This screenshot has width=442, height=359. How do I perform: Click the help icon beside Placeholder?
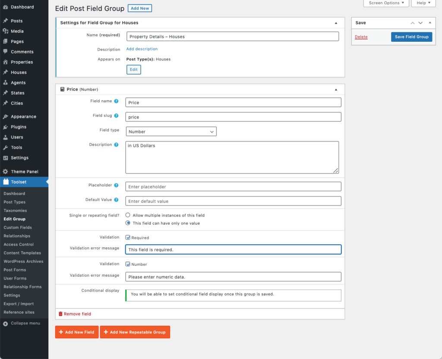point(116,186)
